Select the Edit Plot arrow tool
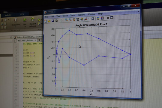The image size is (162, 108). [61, 20]
